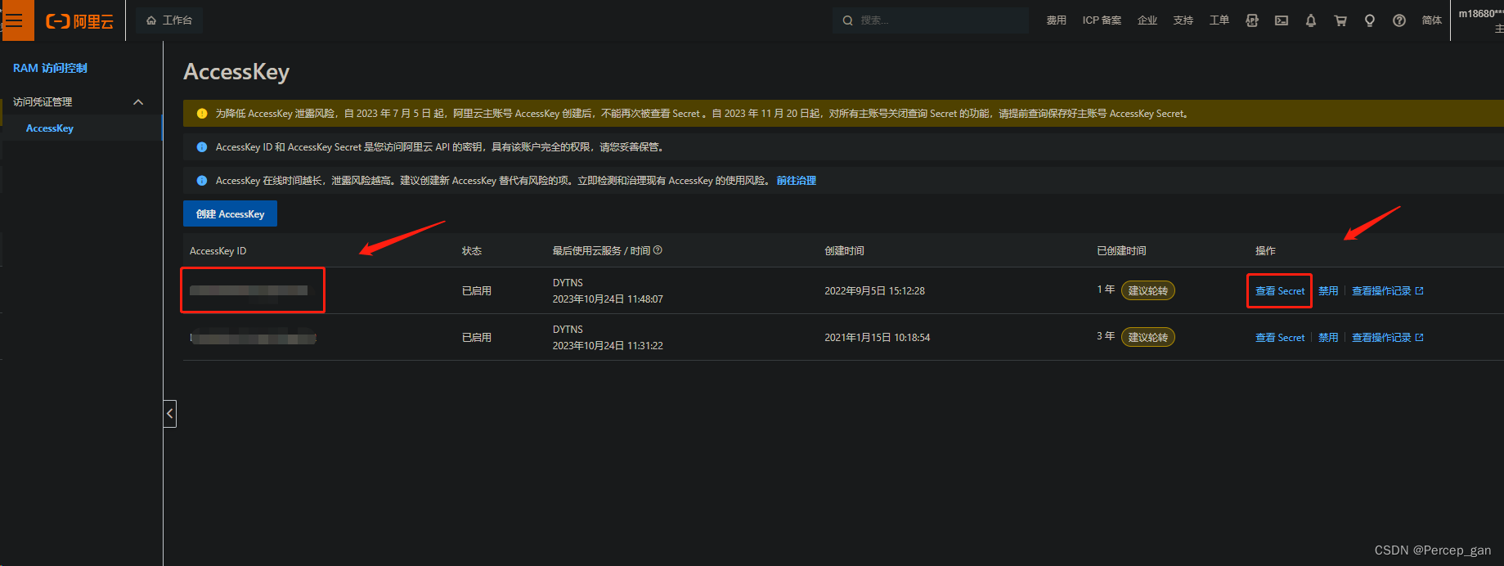Click 2023年10月24日 11:48:07 last used time

608,299
